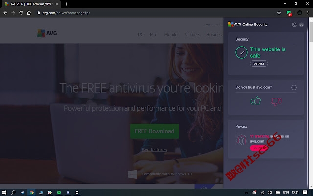Image resolution: width=313 pixels, height=196 pixels.
Task: Follow the See features link
Action: tap(155, 150)
